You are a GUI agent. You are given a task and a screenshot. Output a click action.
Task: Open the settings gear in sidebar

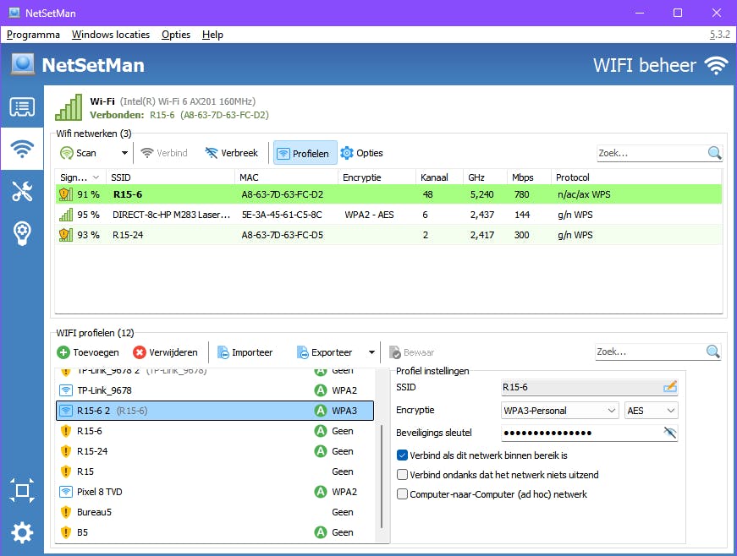[x=22, y=532]
